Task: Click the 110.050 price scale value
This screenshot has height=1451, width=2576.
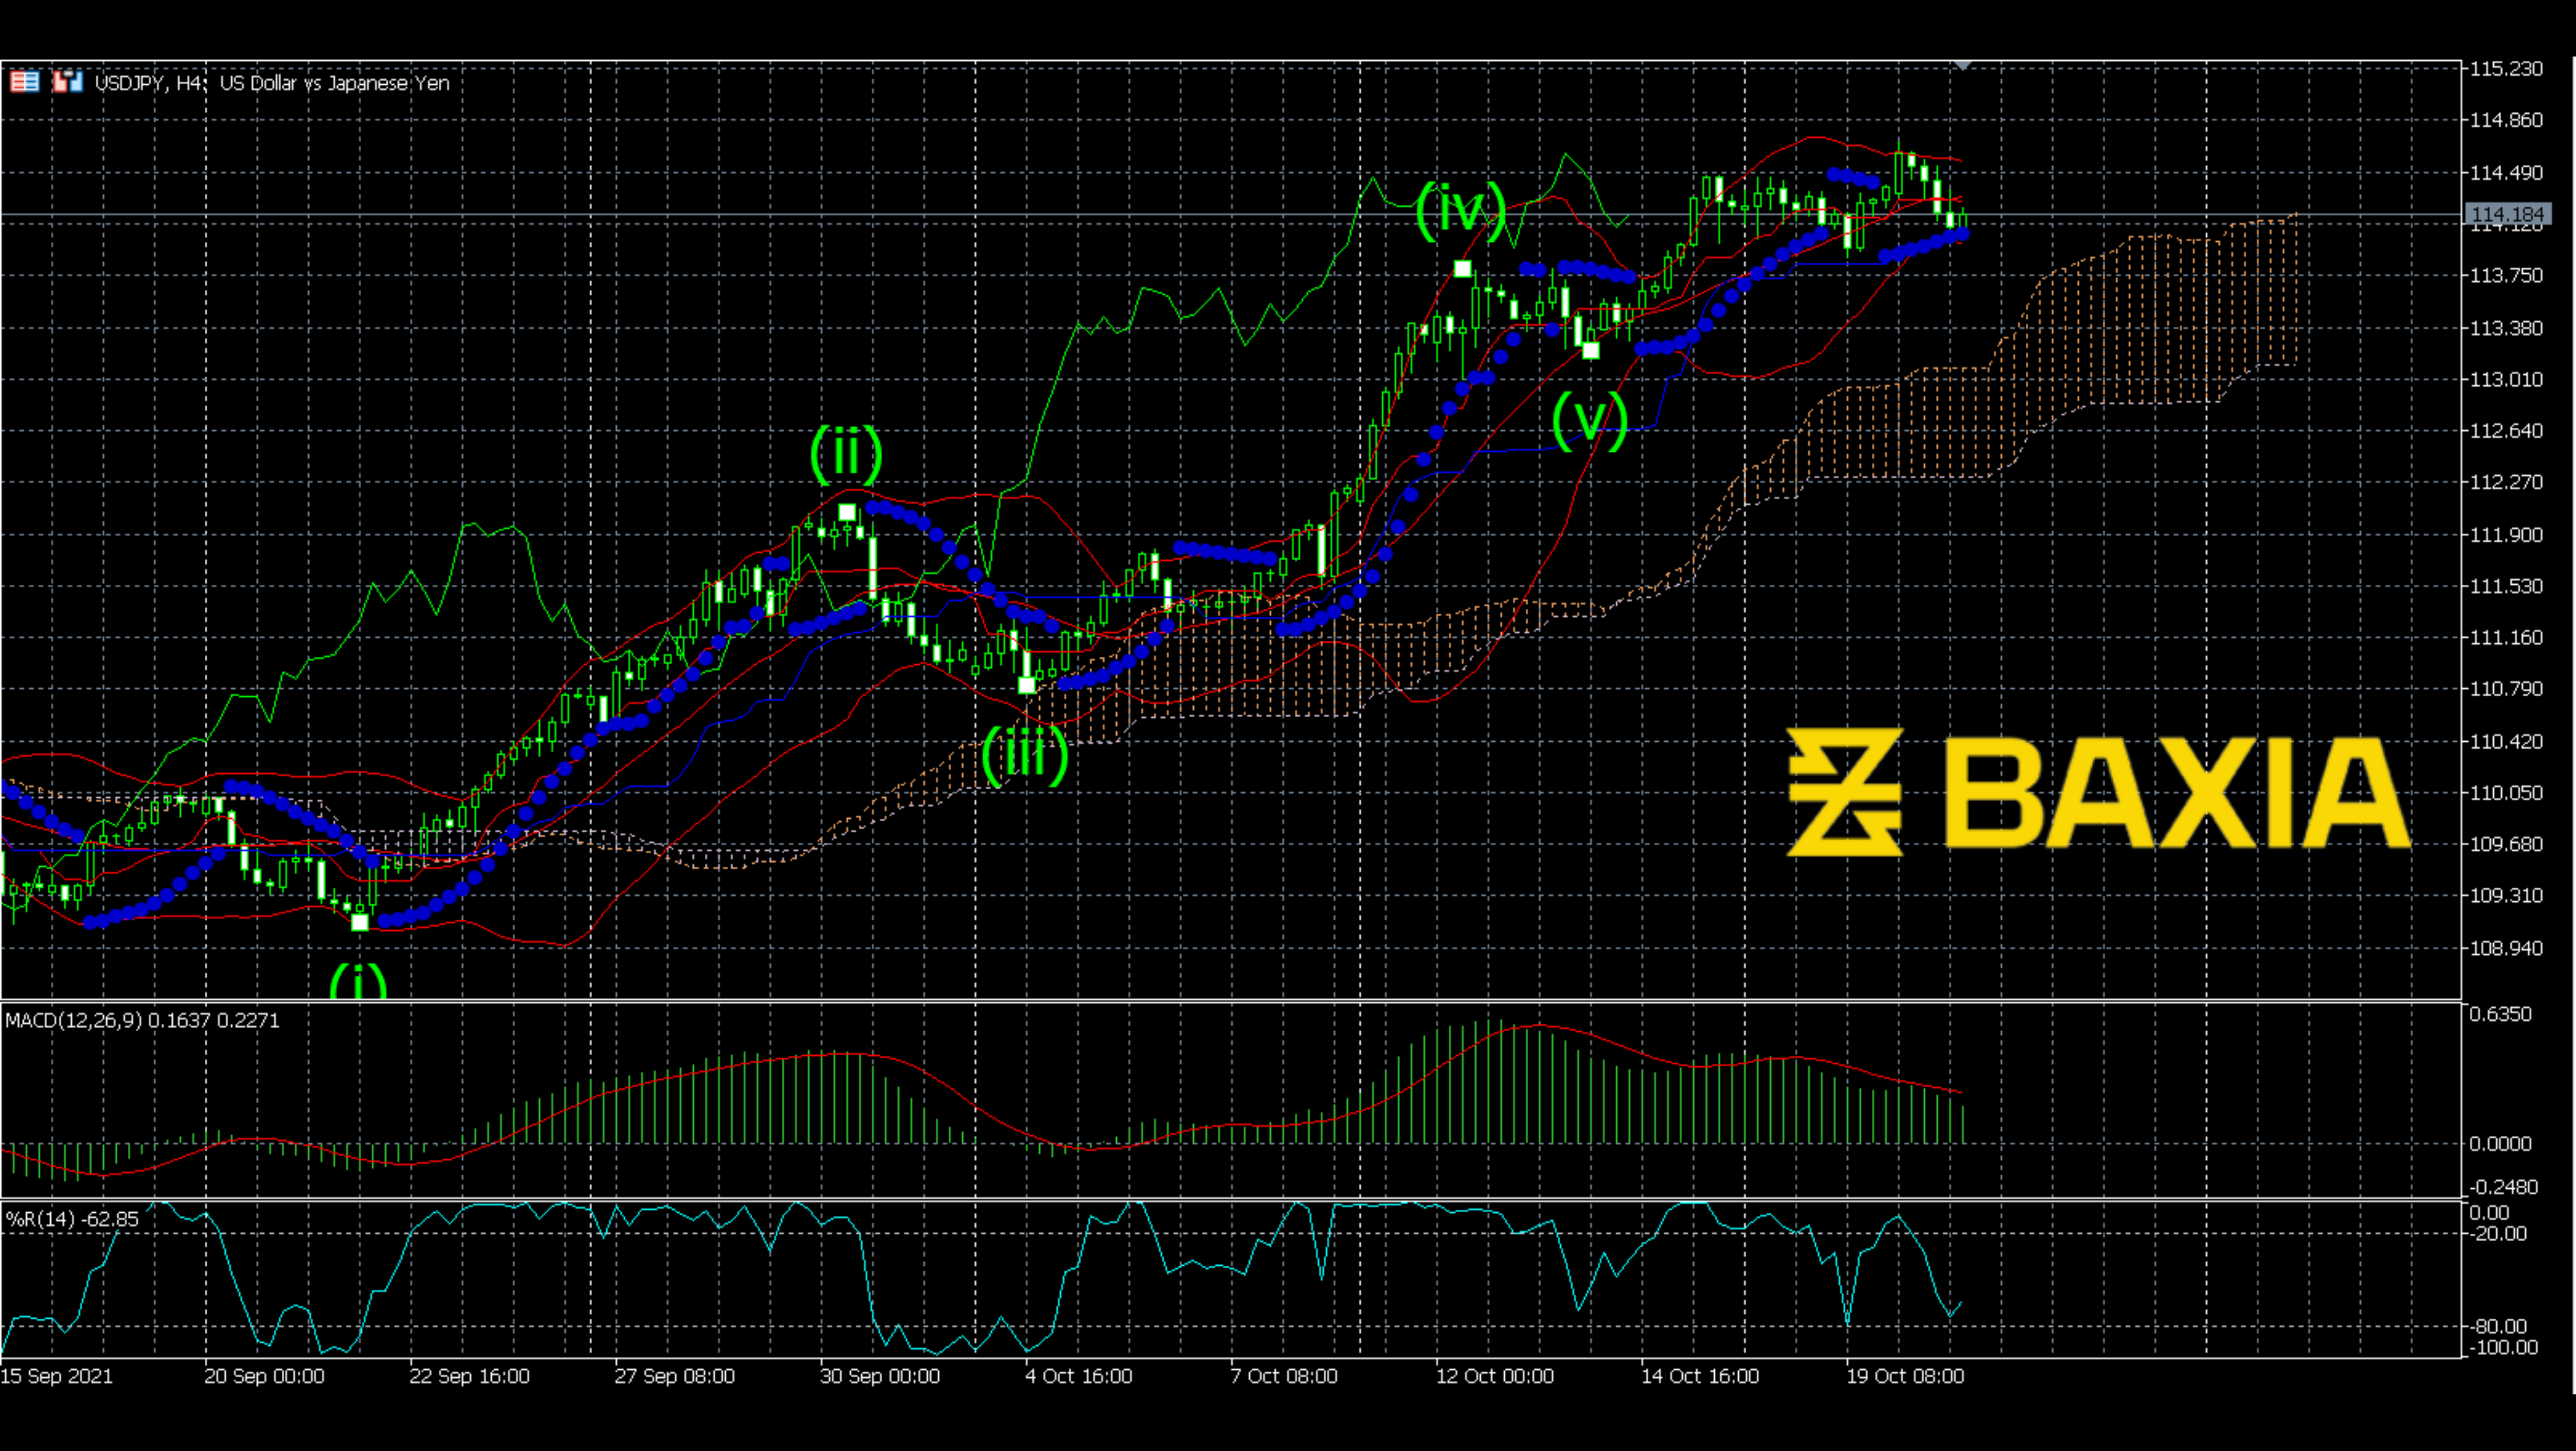Action: pyautogui.click(x=2506, y=793)
